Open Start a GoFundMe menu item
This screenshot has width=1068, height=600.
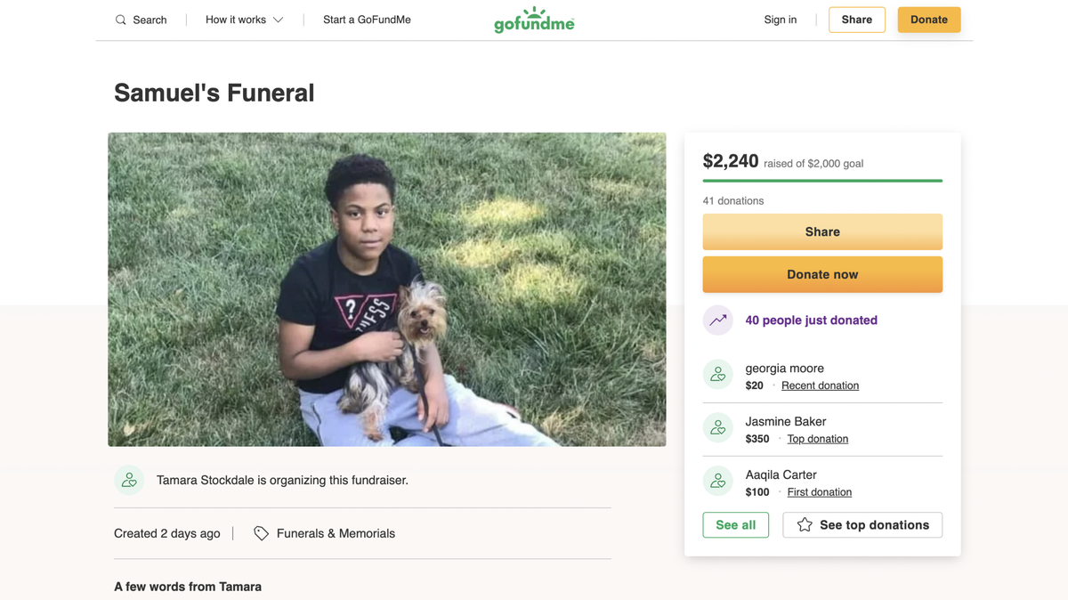367,20
